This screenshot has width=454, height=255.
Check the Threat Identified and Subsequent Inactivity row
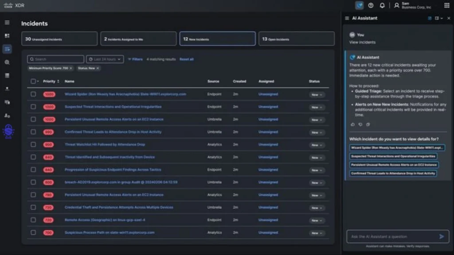click(33, 157)
